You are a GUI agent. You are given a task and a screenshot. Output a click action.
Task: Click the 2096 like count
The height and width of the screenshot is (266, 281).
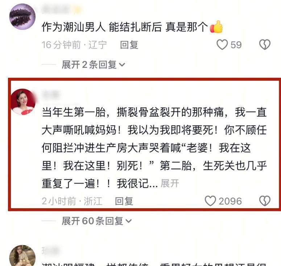(230, 201)
